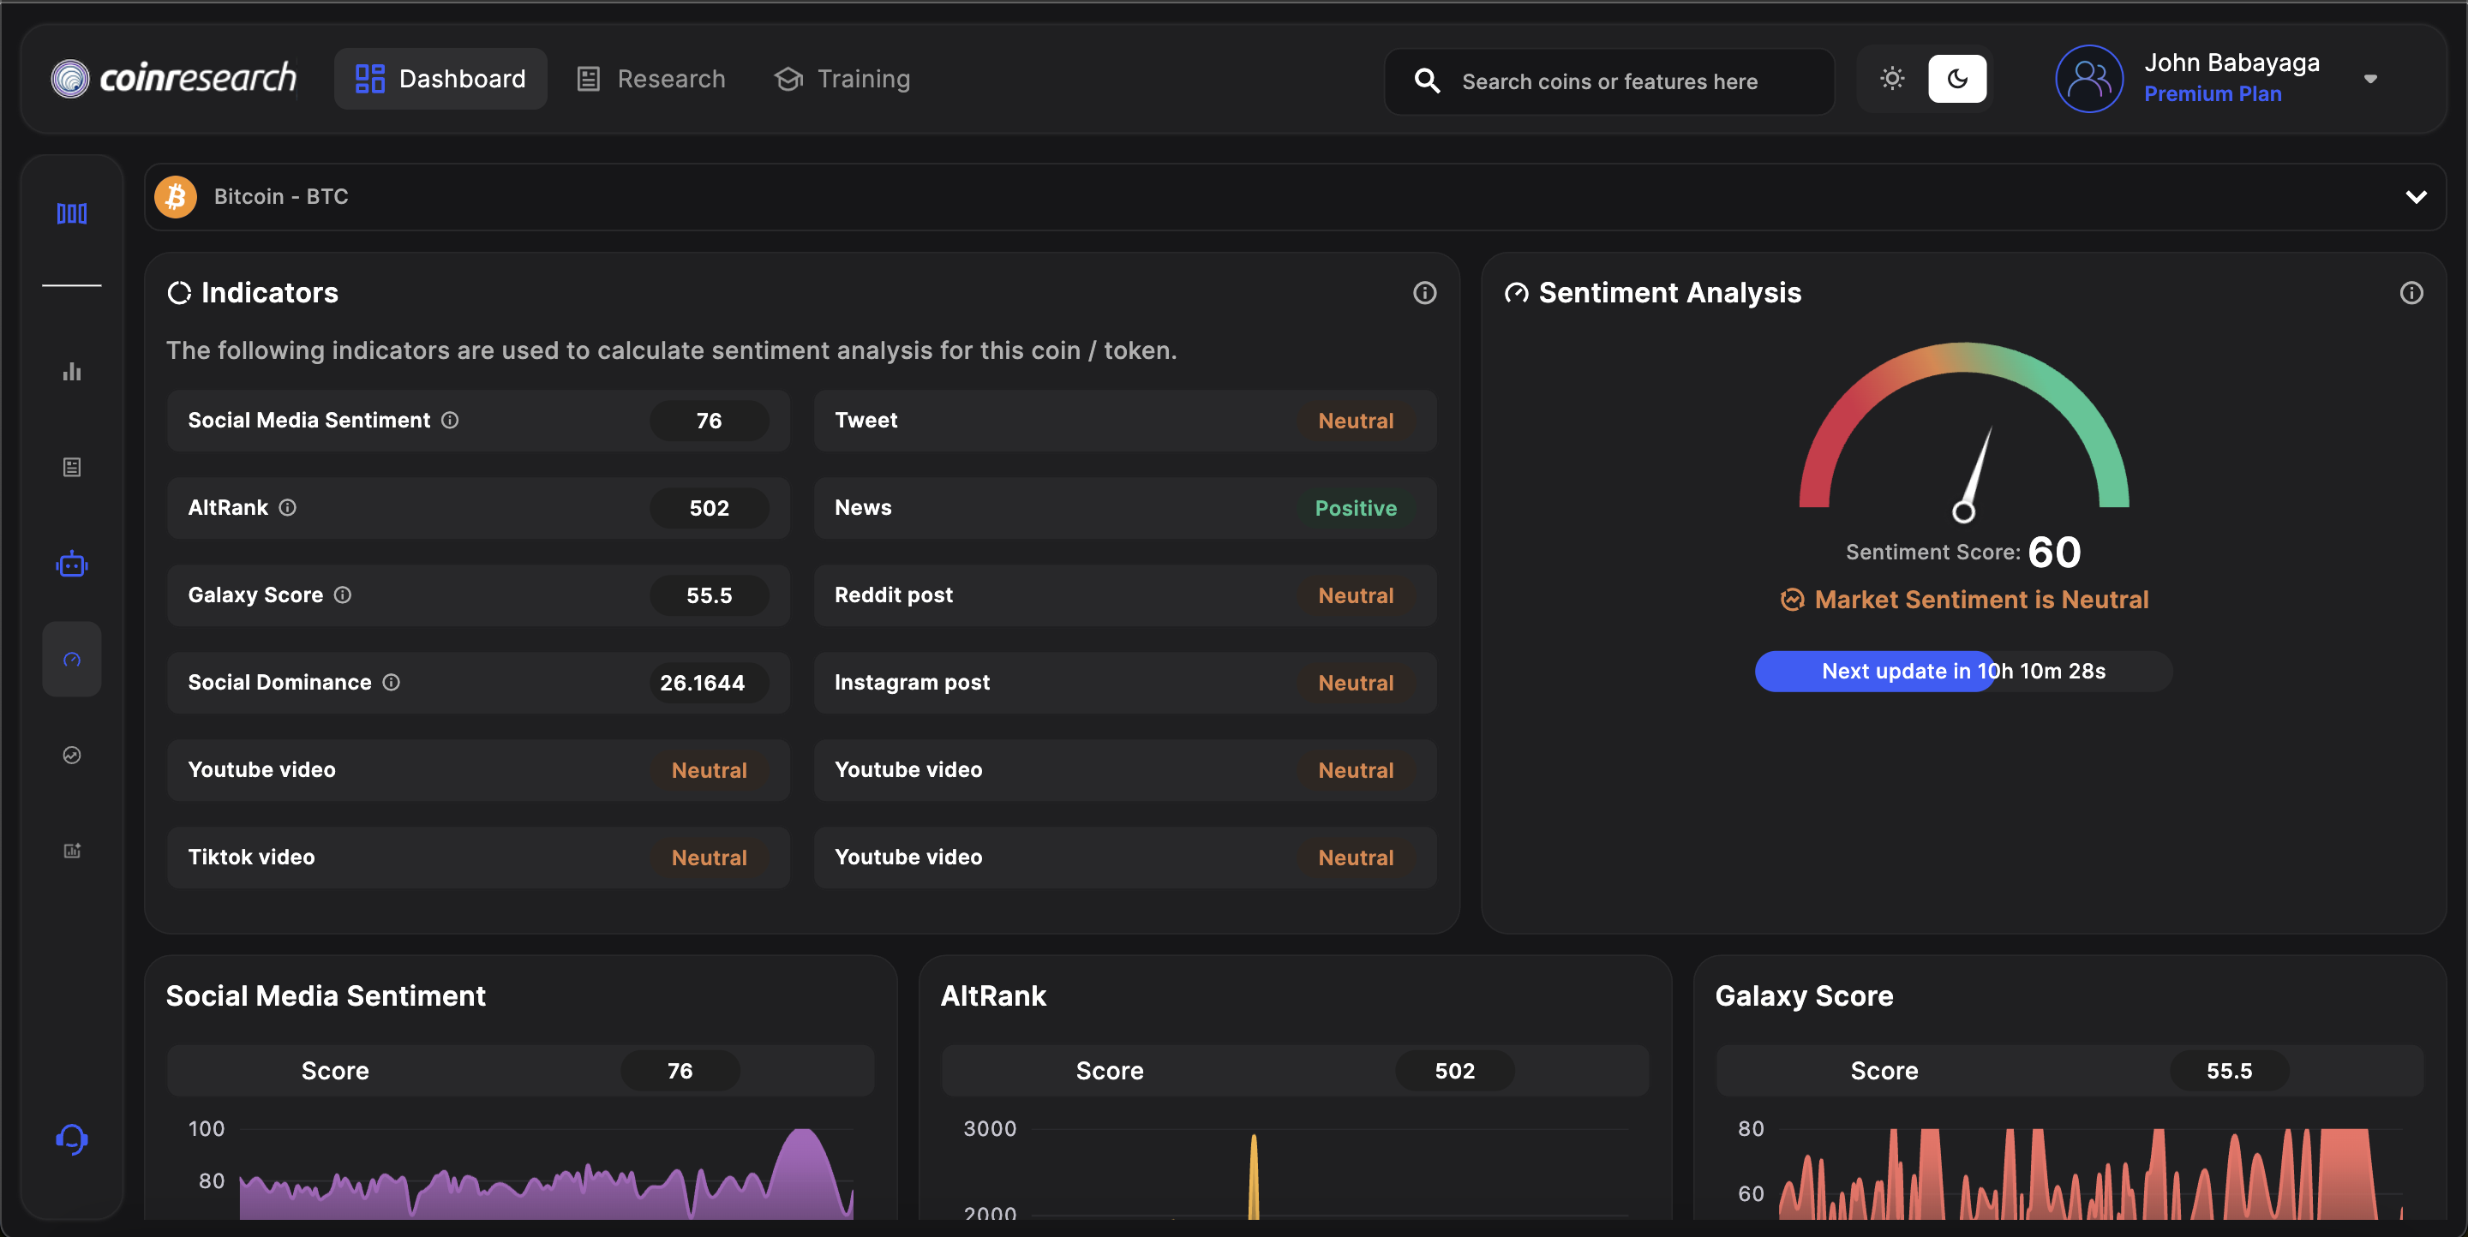Viewport: 2468px width, 1237px height.
Task: Click the Dashboard grid icon
Action: click(x=370, y=79)
